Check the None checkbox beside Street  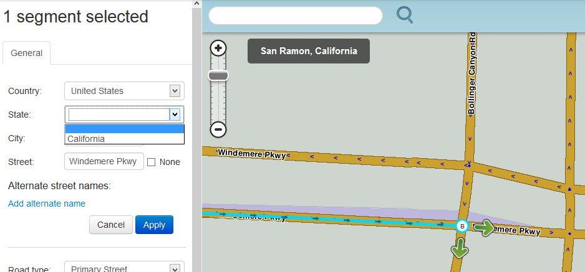point(152,162)
